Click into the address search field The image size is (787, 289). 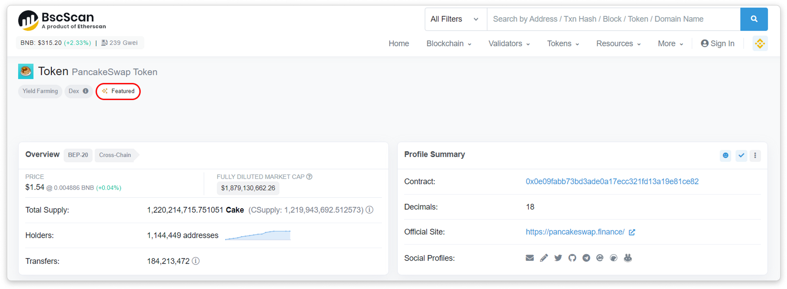click(x=613, y=19)
